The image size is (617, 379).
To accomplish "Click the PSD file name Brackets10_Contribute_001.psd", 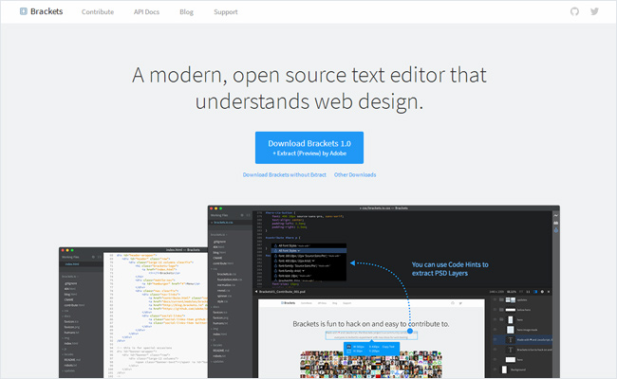I will tap(282, 292).
